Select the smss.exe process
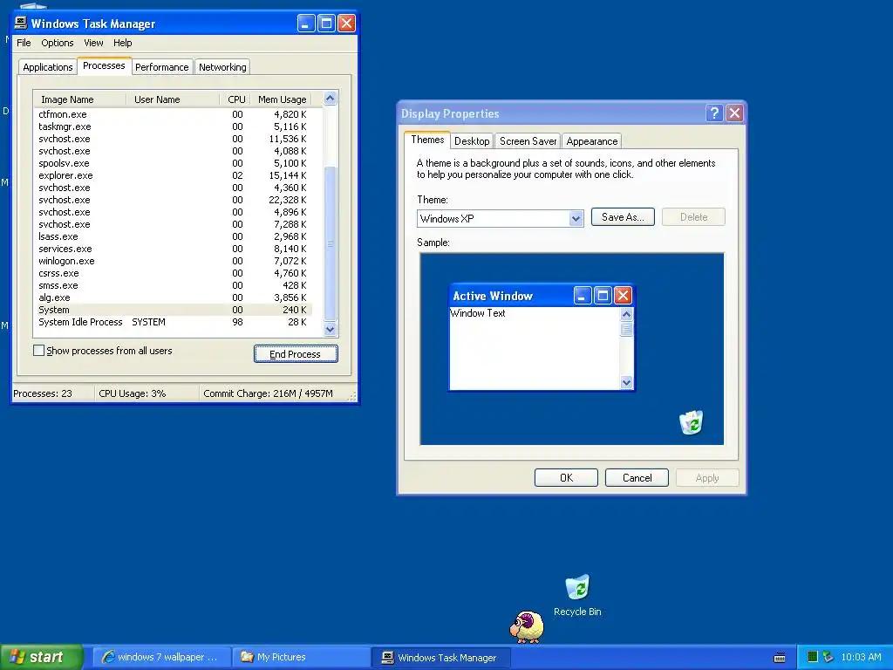The image size is (893, 670). [x=173, y=285]
